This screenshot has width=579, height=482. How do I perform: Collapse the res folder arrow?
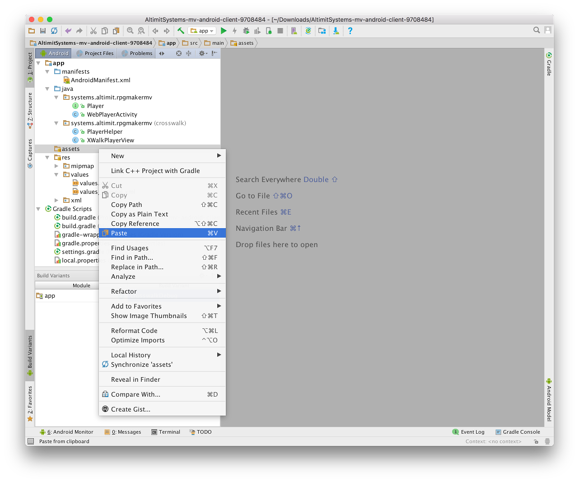point(47,158)
